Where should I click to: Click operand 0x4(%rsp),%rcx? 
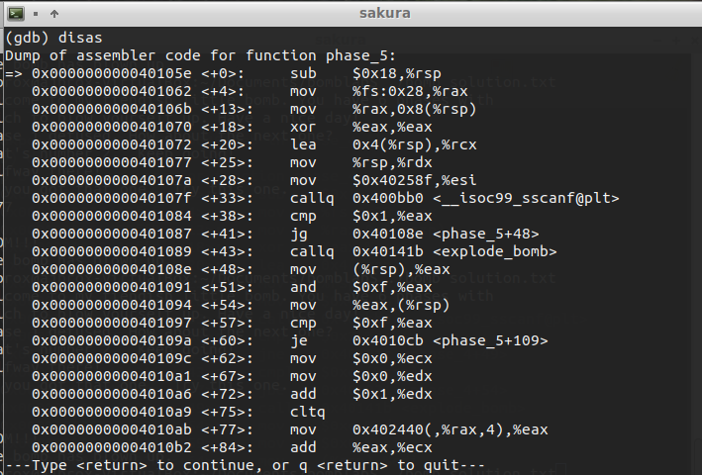pyautogui.click(x=414, y=144)
